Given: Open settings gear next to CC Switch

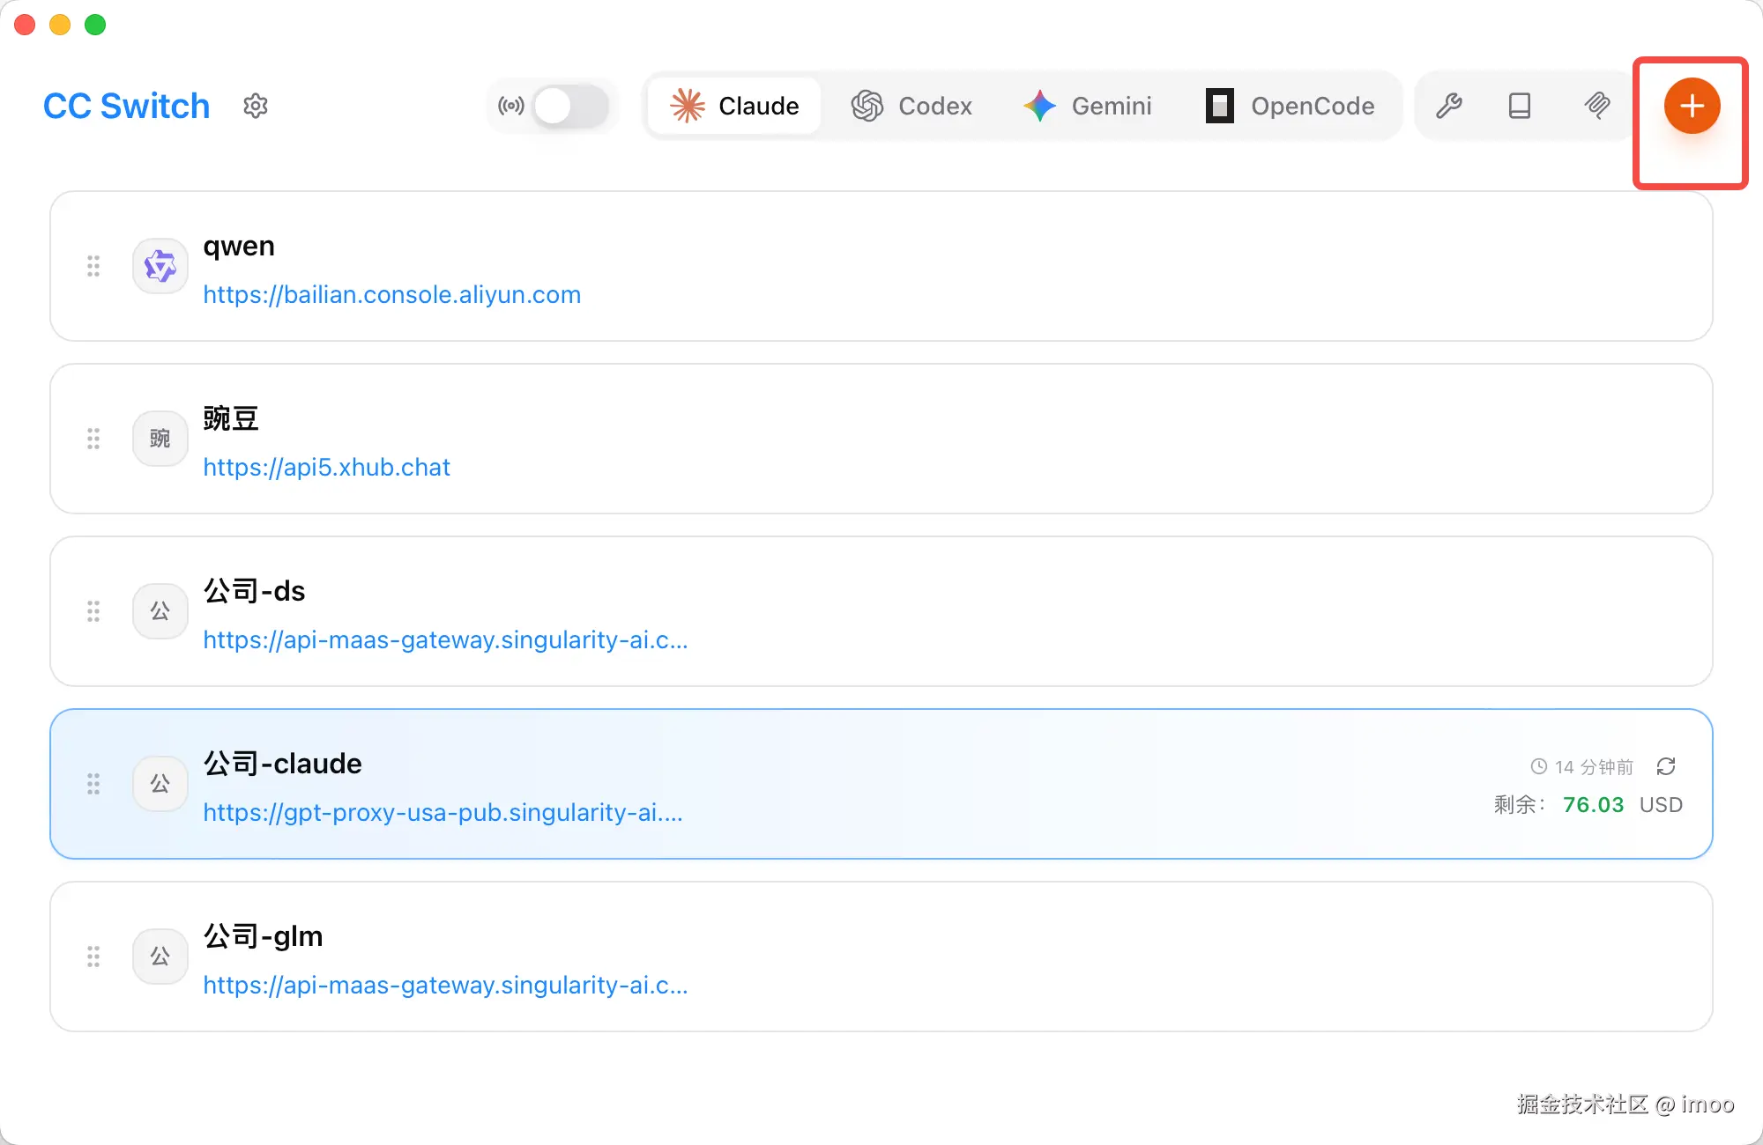Looking at the screenshot, I should [x=256, y=106].
